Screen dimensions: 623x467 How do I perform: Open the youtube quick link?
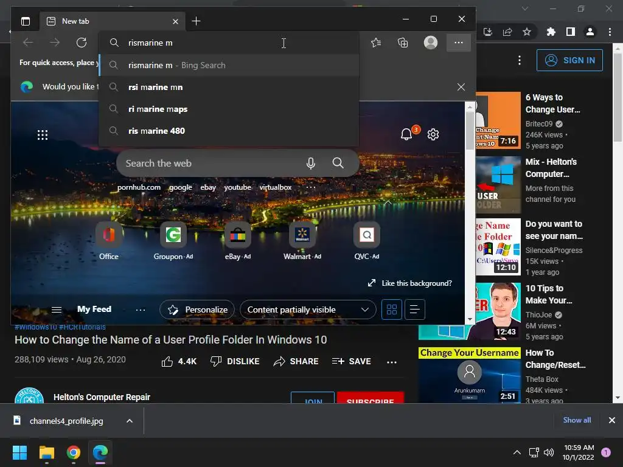point(238,187)
